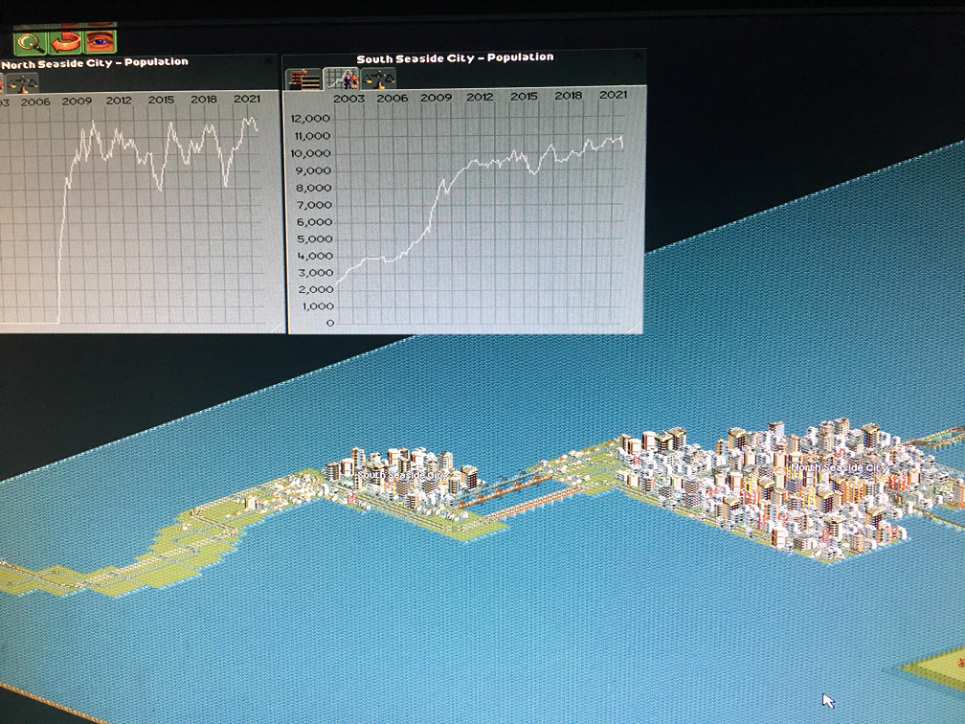Select the population graph tab in South Seaside City window

pos(341,79)
